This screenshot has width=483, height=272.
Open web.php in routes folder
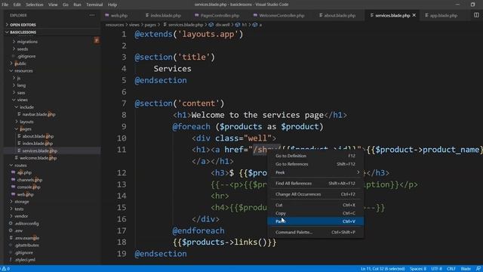pos(25,195)
